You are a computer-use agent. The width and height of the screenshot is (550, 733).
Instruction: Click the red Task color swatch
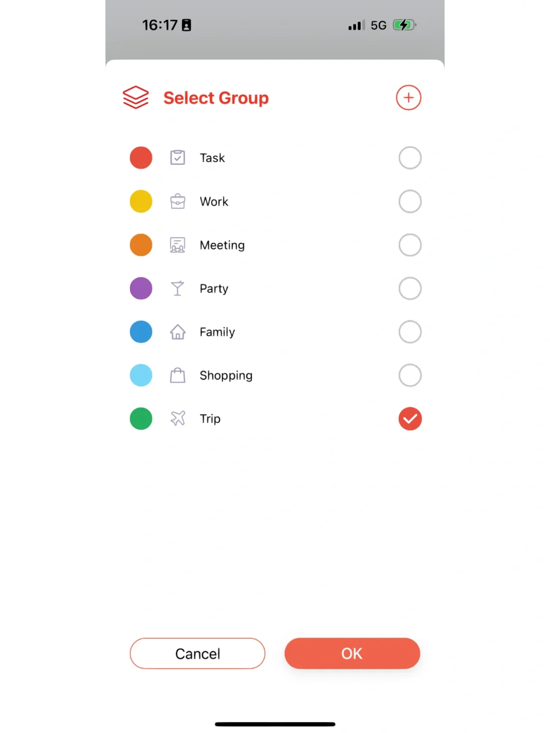coord(141,158)
